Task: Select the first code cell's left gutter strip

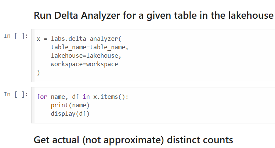Action: 33,55
